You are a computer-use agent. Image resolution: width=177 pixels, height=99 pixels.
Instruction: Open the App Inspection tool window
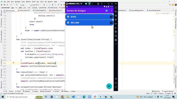[x=46, y=91]
